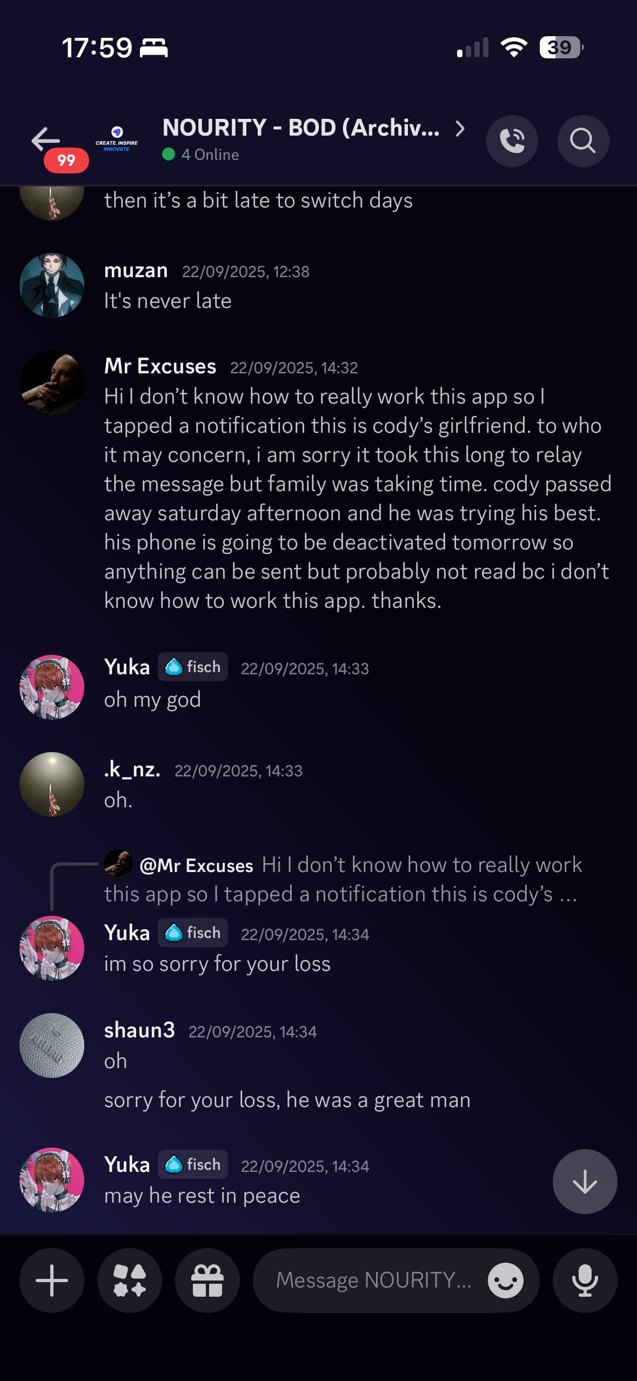This screenshot has height=1381, width=637.
Task: Start a voice call in the group
Action: pos(512,141)
